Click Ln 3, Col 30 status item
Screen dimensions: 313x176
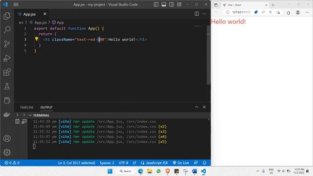click(x=77, y=163)
